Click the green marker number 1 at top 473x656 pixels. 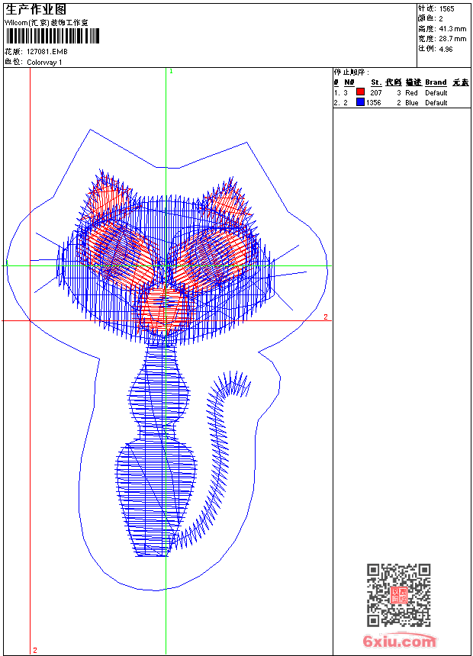point(171,71)
